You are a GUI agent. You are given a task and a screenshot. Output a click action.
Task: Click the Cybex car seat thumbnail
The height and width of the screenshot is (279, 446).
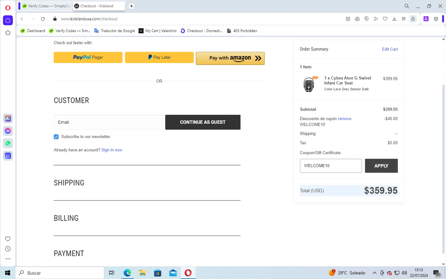[x=309, y=84]
